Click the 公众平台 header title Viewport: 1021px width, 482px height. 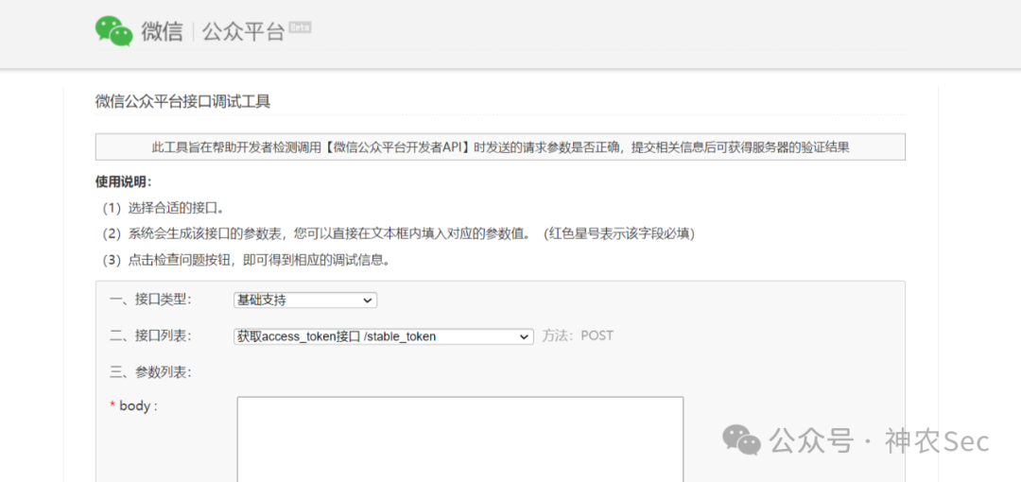(243, 31)
